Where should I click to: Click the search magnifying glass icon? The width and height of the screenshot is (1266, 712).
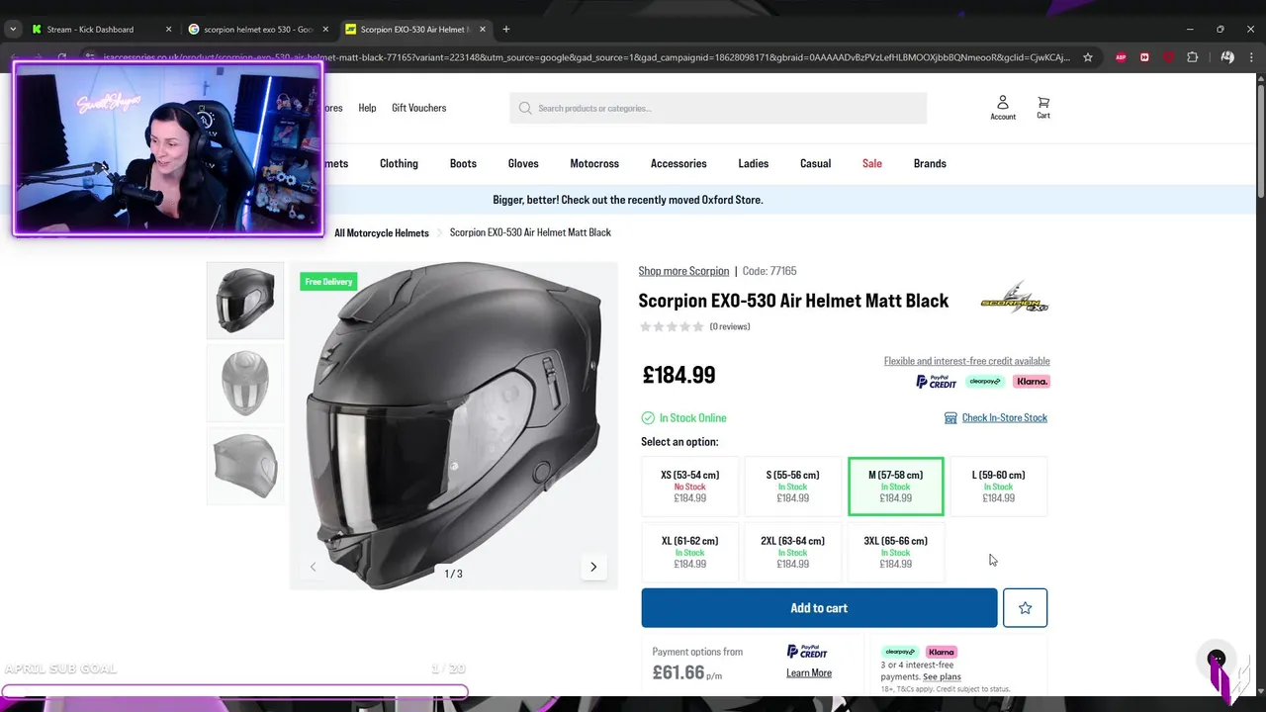coord(525,108)
